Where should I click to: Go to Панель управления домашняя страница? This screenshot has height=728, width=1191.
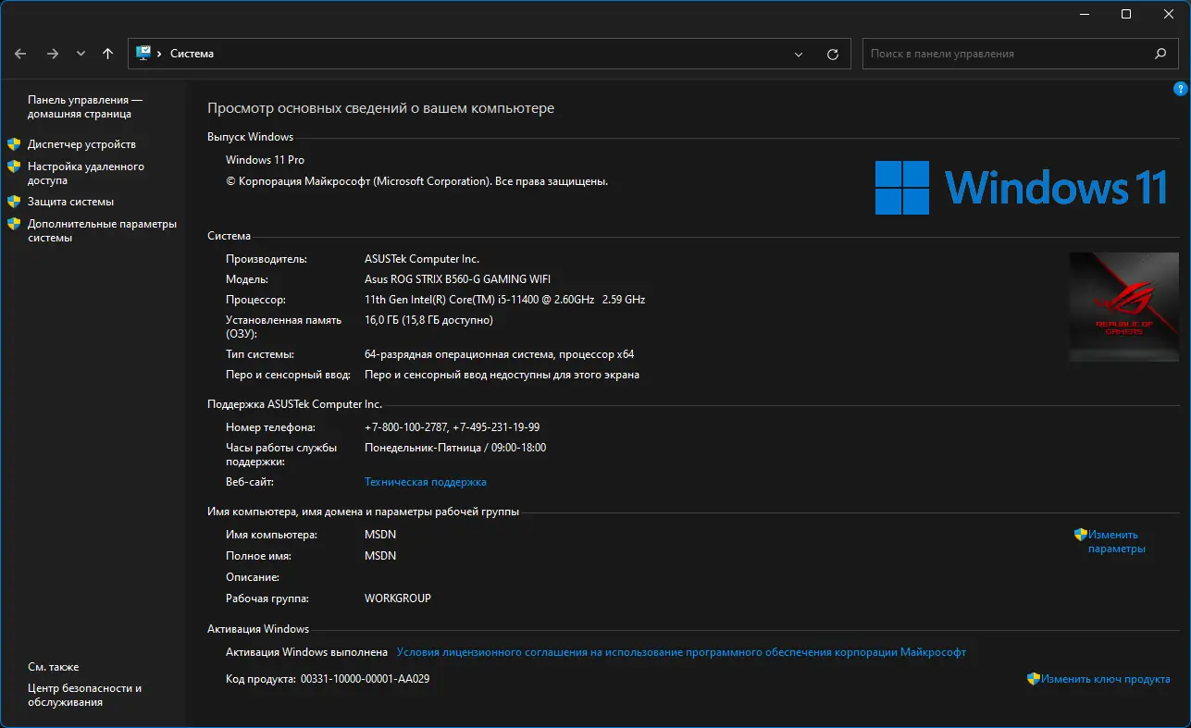(x=84, y=106)
